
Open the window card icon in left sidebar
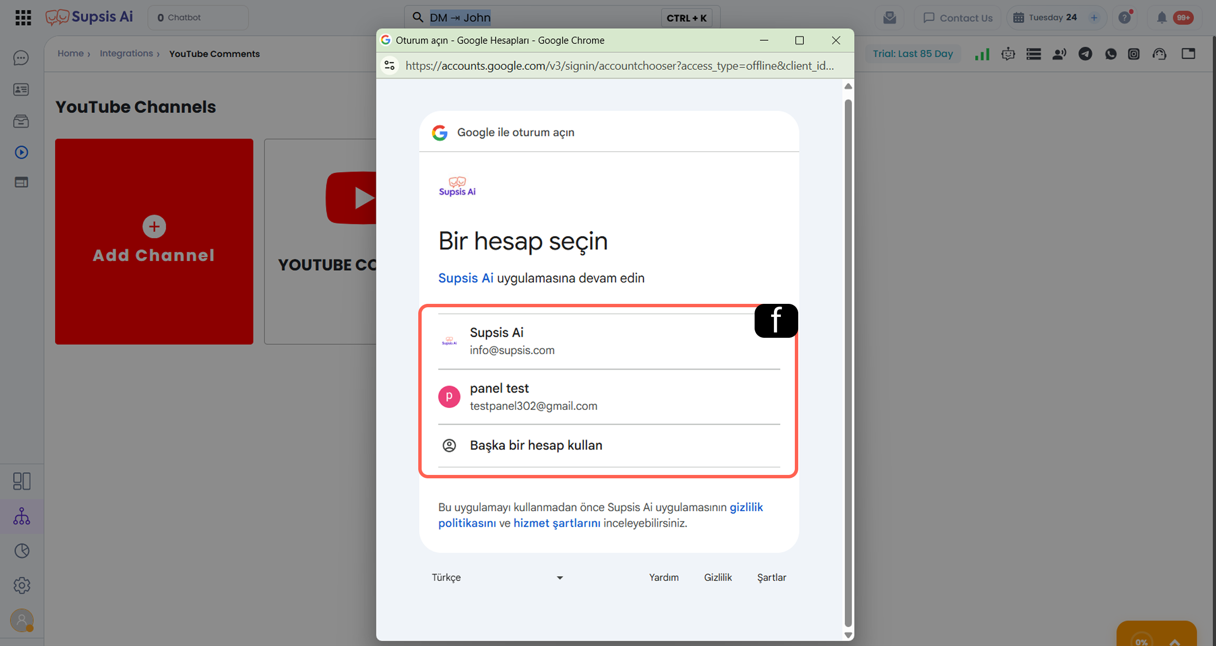[x=21, y=182]
